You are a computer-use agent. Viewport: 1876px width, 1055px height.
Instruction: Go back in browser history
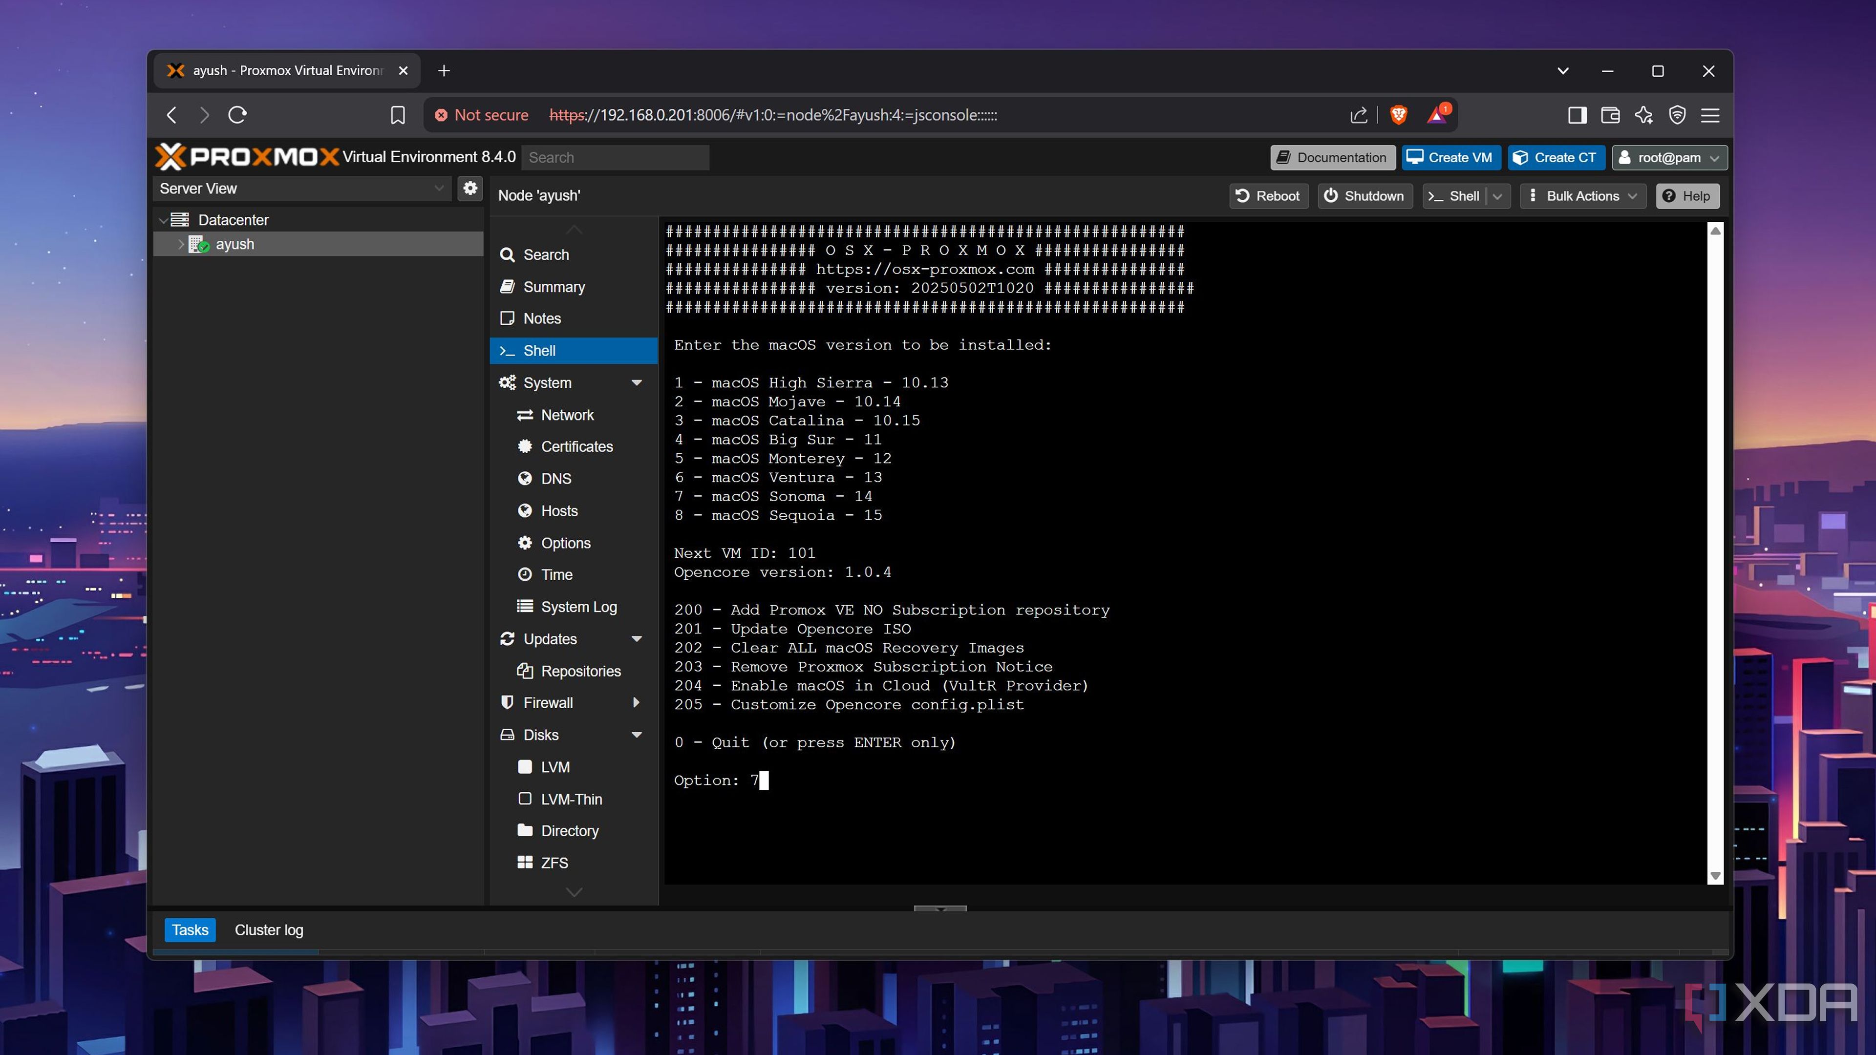point(172,115)
